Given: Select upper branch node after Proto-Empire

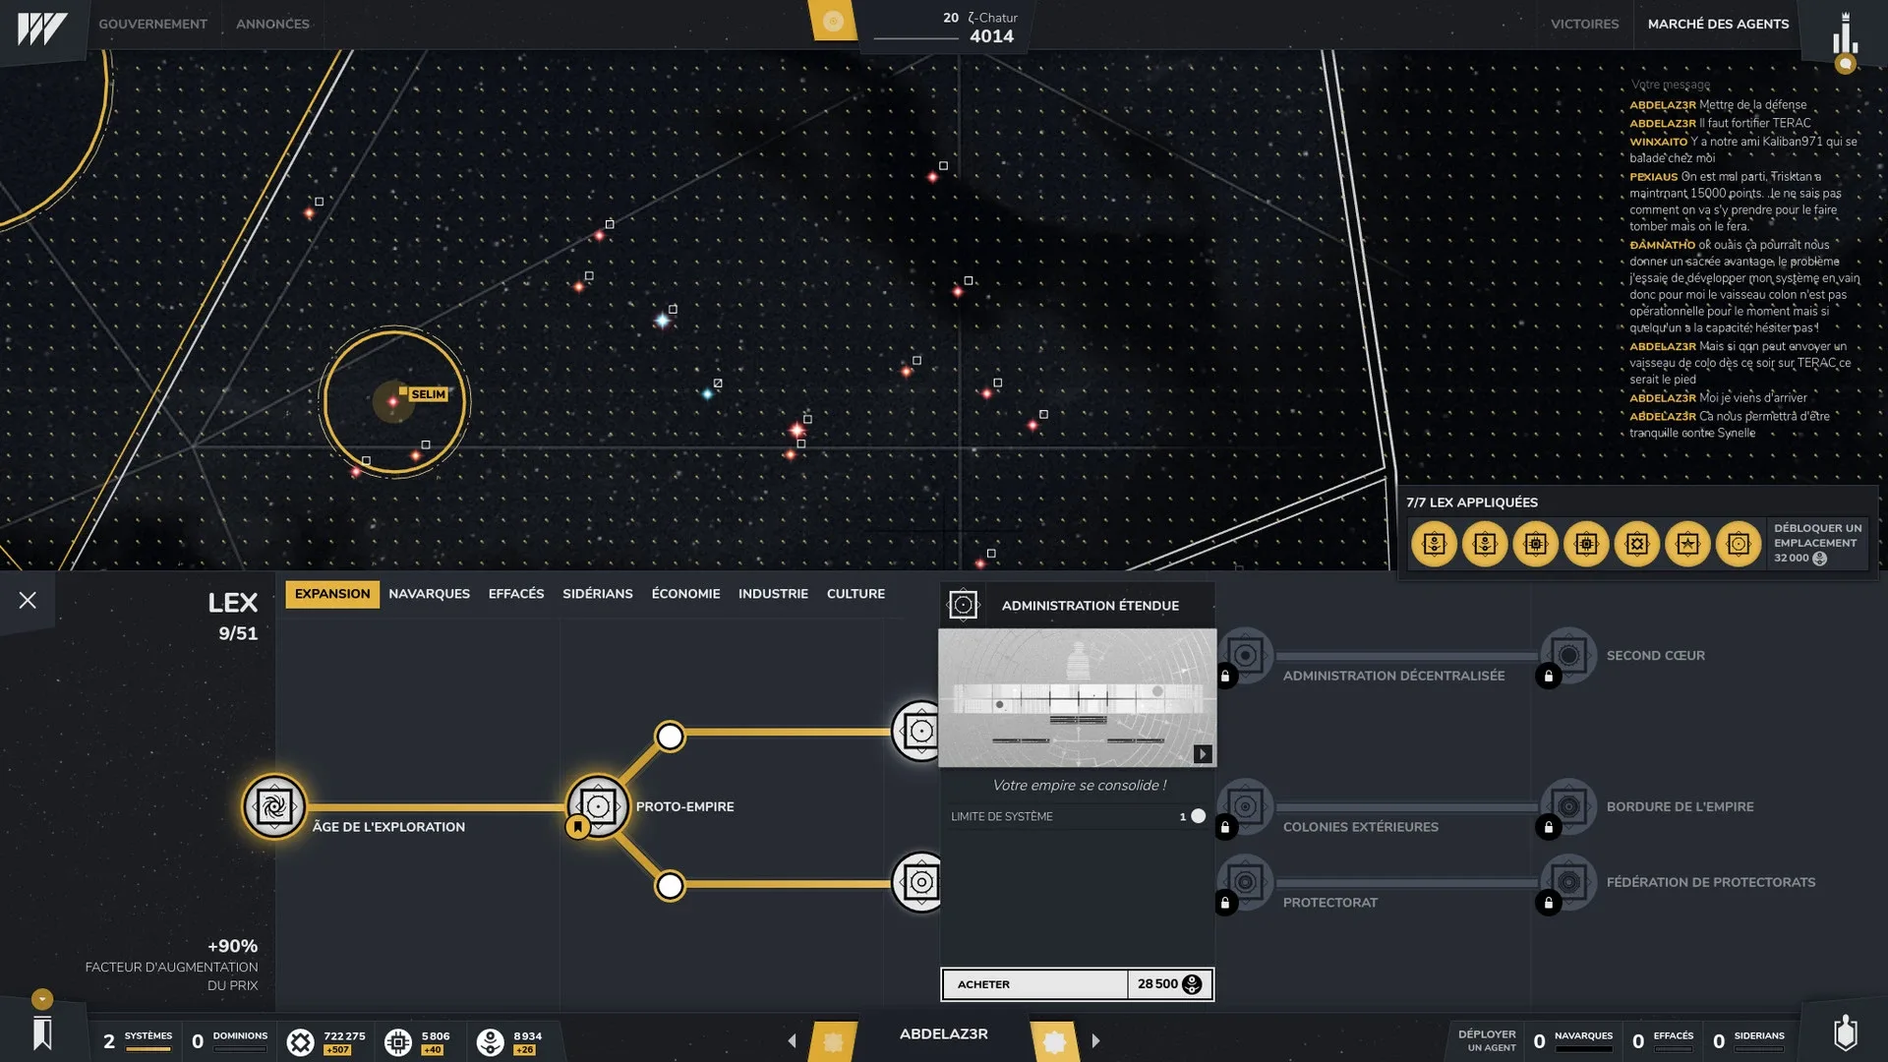Looking at the screenshot, I should click(670, 737).
